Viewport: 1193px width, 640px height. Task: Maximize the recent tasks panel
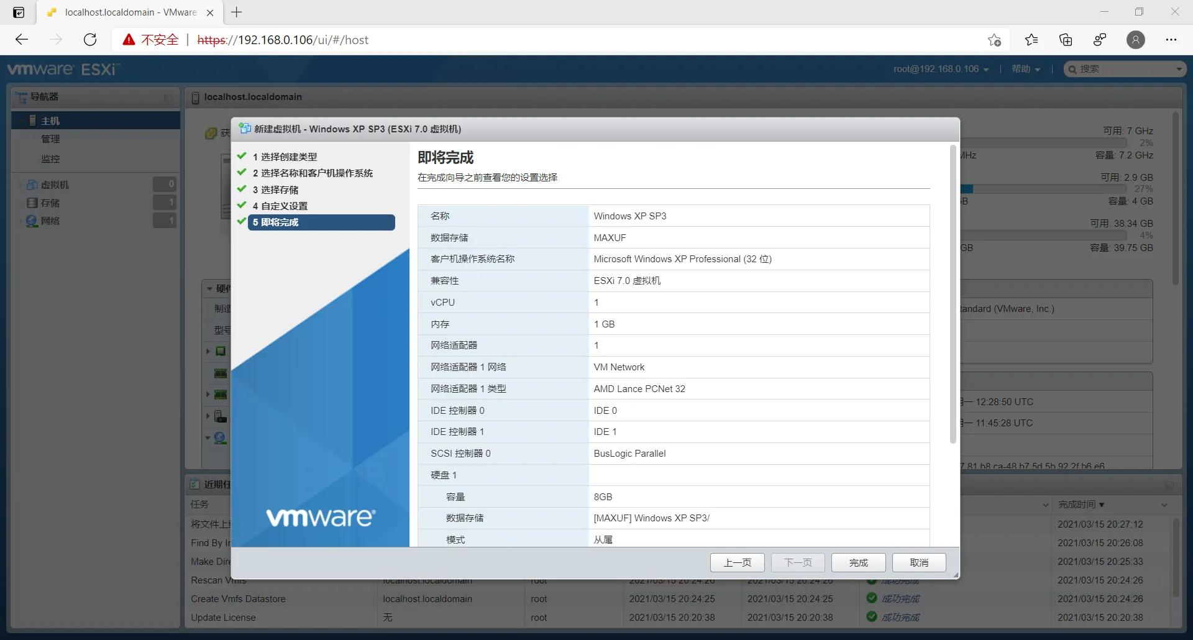[1169, 485]
